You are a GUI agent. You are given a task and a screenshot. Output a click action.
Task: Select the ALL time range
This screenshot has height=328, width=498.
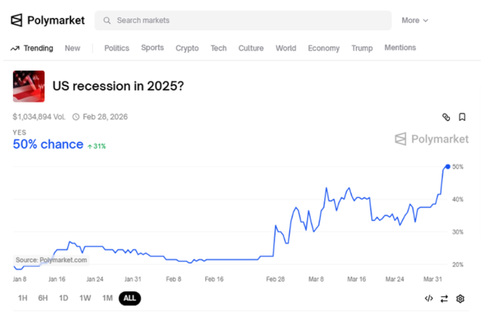(x=130, y=298)
